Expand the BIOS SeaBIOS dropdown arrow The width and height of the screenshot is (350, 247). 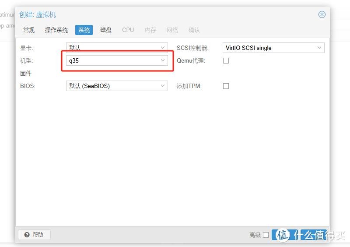(163, 86)
